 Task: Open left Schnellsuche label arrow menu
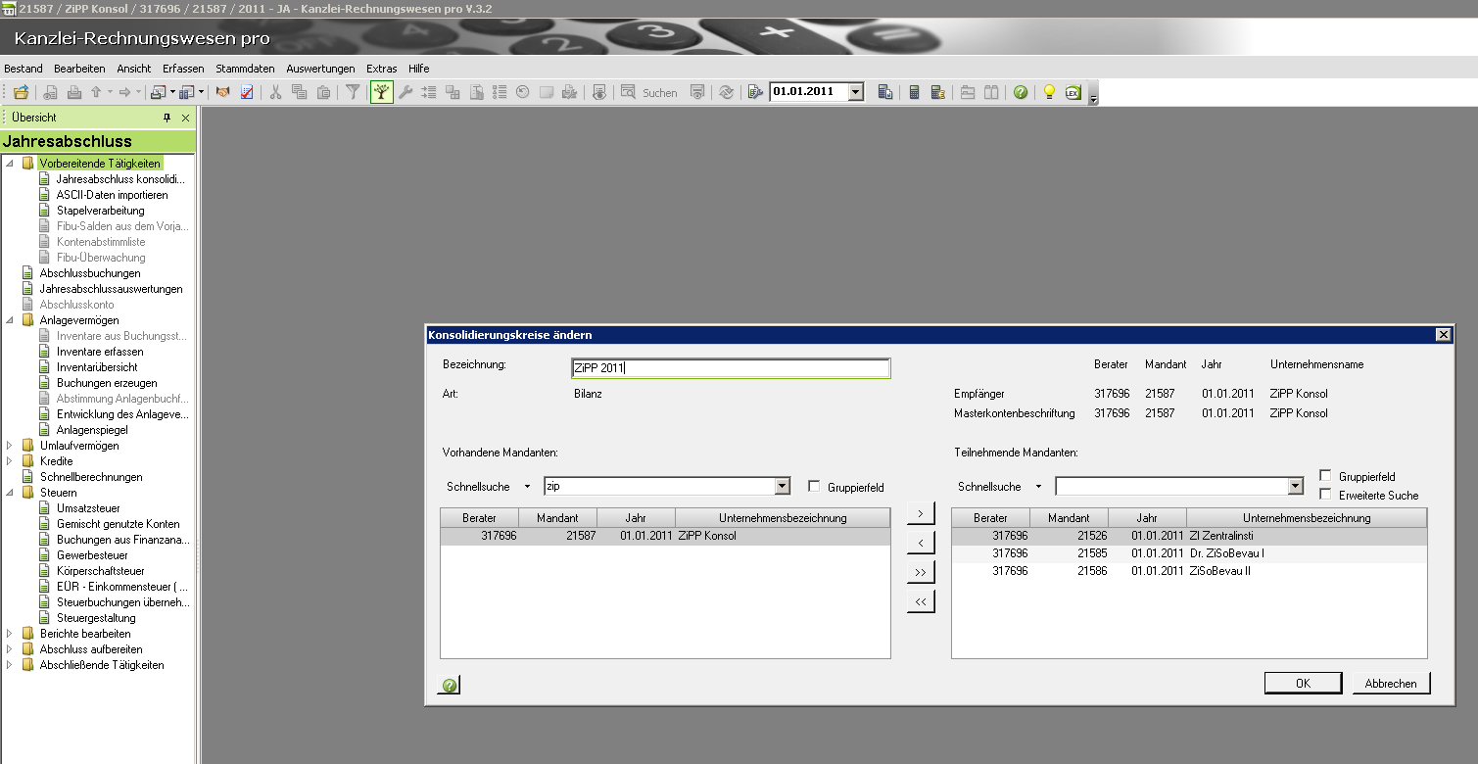[x=527, y=487]
